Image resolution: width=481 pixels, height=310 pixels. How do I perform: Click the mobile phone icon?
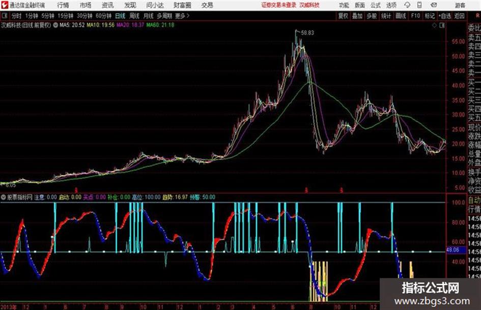point(419,5)
